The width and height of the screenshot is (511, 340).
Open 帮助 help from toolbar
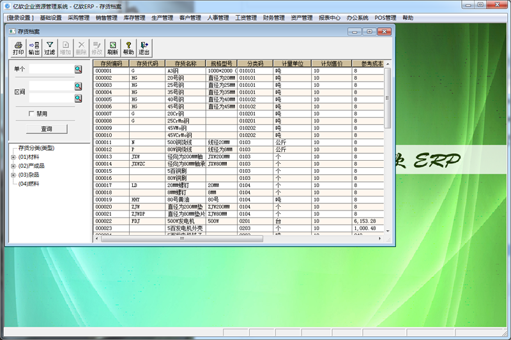pyautogui.click(x=128, y=48)
